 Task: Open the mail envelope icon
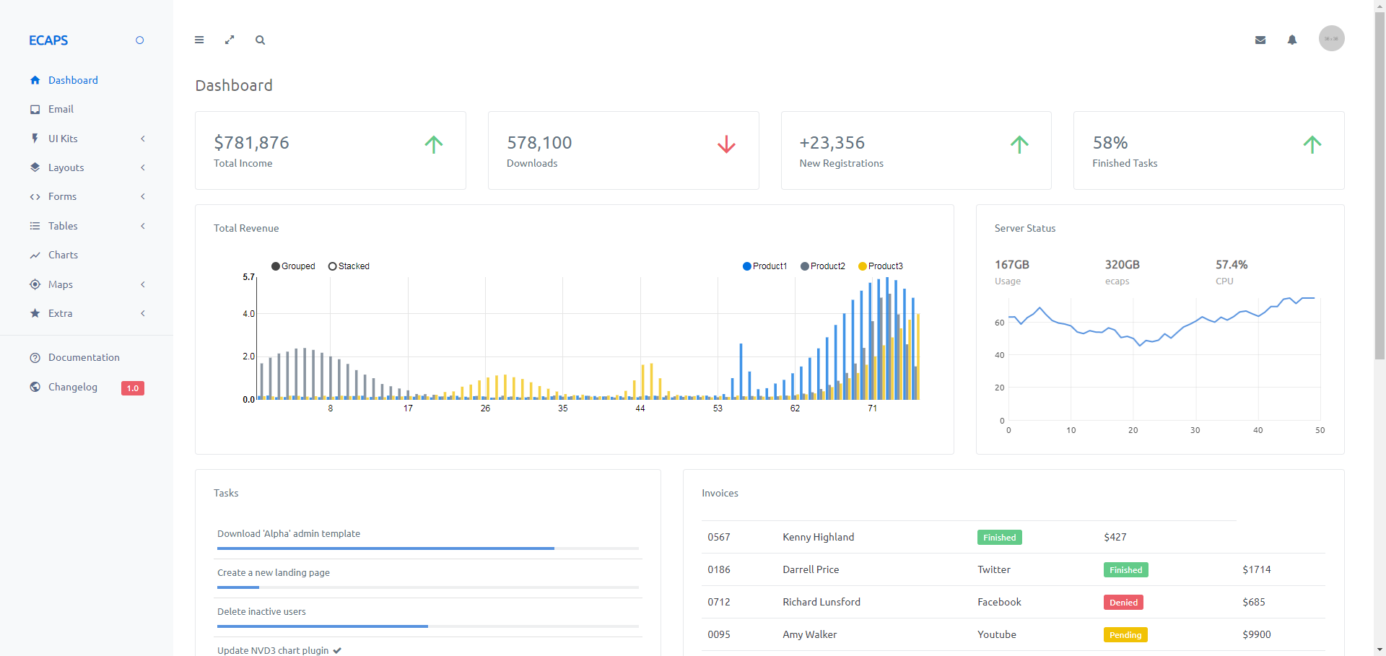point(1260,40)
